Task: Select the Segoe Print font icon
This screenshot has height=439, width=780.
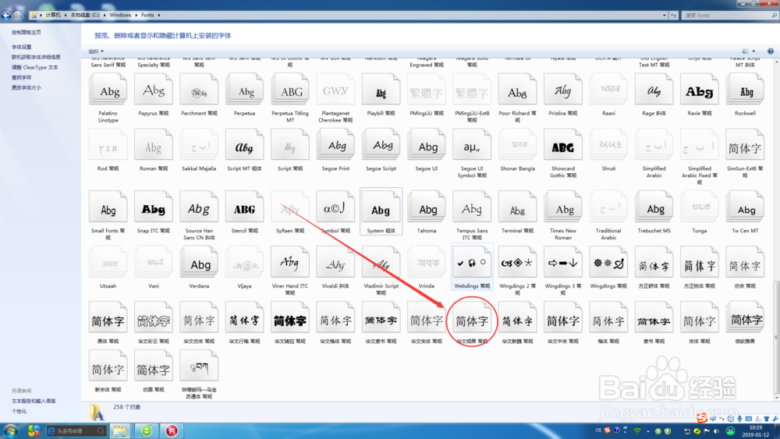Action: [x=335, y=145]
